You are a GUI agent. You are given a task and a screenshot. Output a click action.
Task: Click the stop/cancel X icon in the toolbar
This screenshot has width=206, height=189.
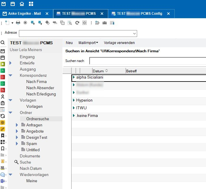point(25,23)
